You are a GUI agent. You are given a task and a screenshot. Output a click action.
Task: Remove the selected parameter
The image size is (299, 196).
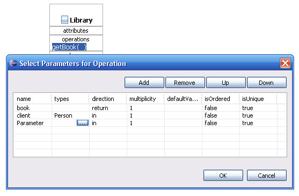(185, 83)
